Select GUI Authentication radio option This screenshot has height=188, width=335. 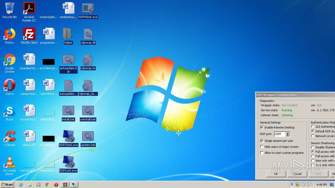point(313,127)
